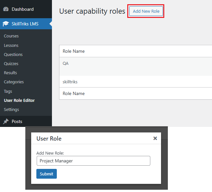Open the Questions submenu item
The height and width of the screenshot is (192, 212).
tap(13, 54)
